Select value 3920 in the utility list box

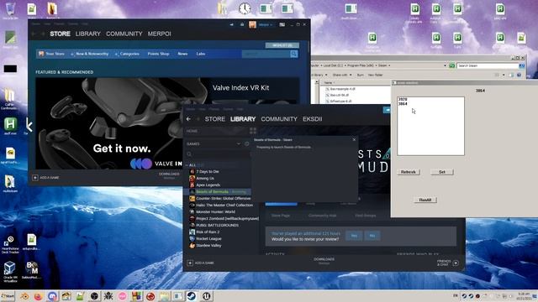coord(403,99)
